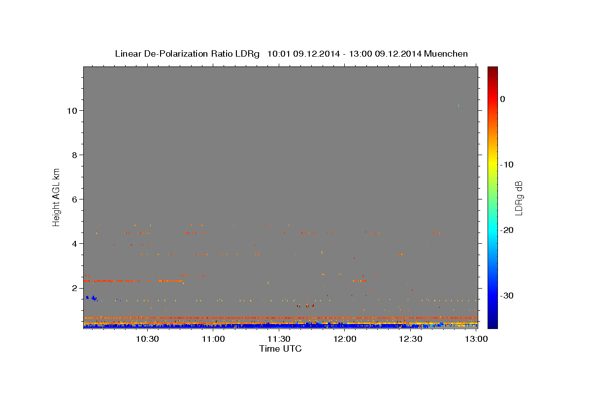
Task: Click the start timestamp "10:01 09.12.2014" in the title
Action: pos(303,54)
